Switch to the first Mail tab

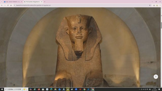[x=13, y=2]
